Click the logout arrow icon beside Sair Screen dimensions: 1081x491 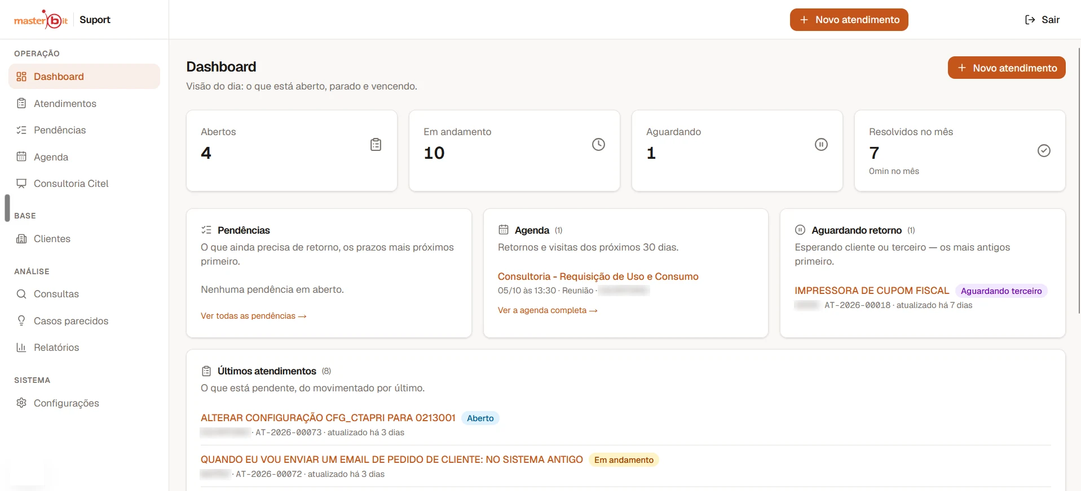click(x=1030, y=20)
